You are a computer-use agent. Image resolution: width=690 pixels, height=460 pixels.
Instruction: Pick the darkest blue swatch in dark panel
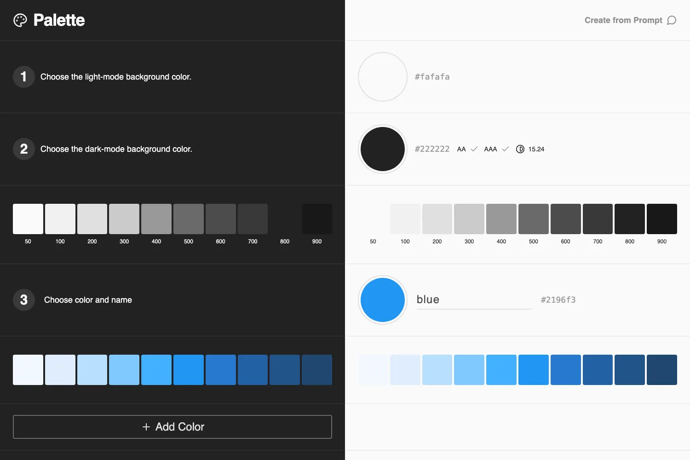tap(317, 370)
